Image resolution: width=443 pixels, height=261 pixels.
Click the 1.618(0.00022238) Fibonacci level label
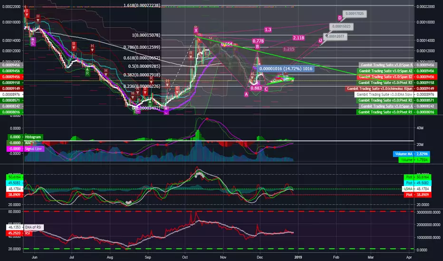click(142, 5)
